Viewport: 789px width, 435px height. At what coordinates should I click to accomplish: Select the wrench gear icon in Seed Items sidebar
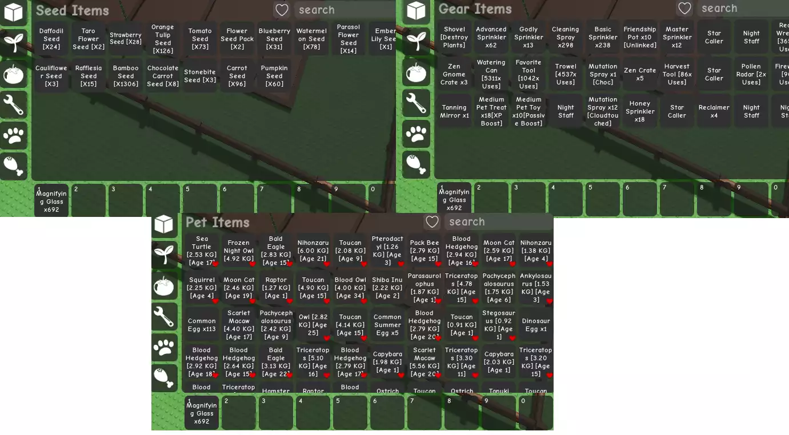tap(14, 104)
